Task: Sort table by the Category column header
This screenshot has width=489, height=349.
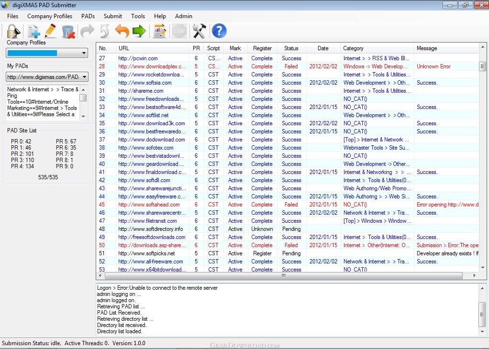Action: click(377, 48)
